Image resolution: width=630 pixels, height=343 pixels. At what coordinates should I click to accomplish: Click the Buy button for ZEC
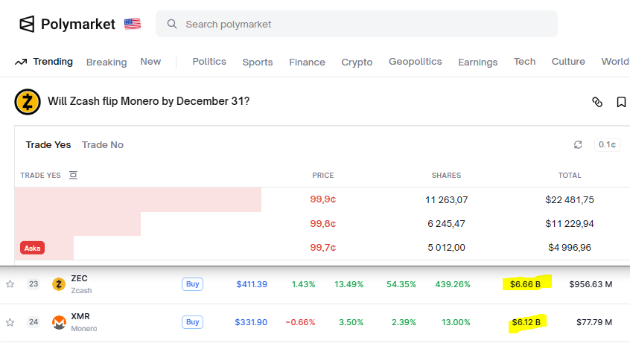(192, 284)
